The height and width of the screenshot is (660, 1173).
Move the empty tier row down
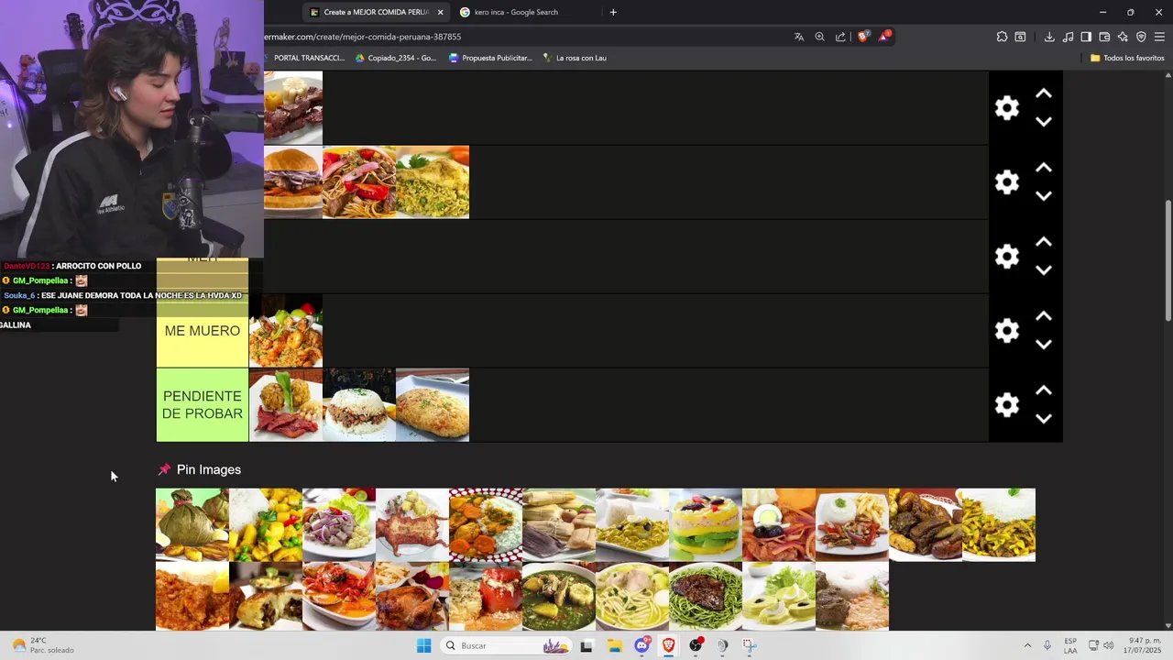click(x=1043, y=270)
